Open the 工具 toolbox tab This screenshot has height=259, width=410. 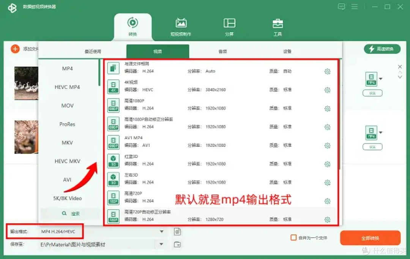coord(278,27)
